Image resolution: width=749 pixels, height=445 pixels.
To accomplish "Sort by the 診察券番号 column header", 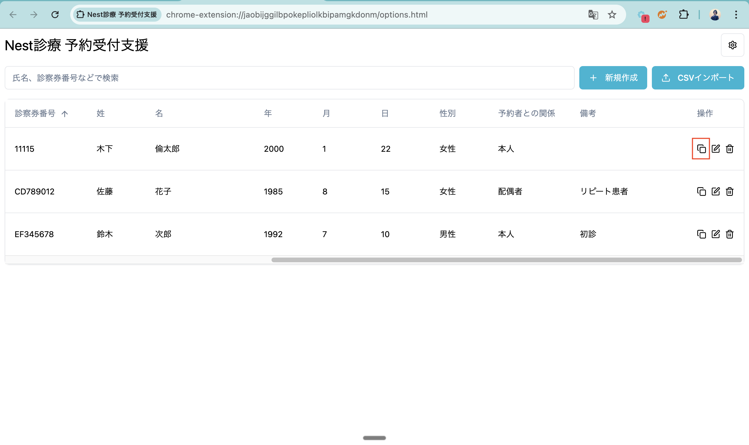I will coord(35,113).
